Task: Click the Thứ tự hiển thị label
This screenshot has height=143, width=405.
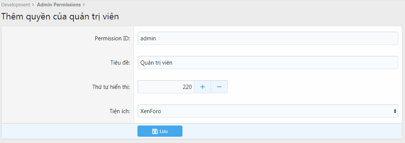Action: pos(111,87)
